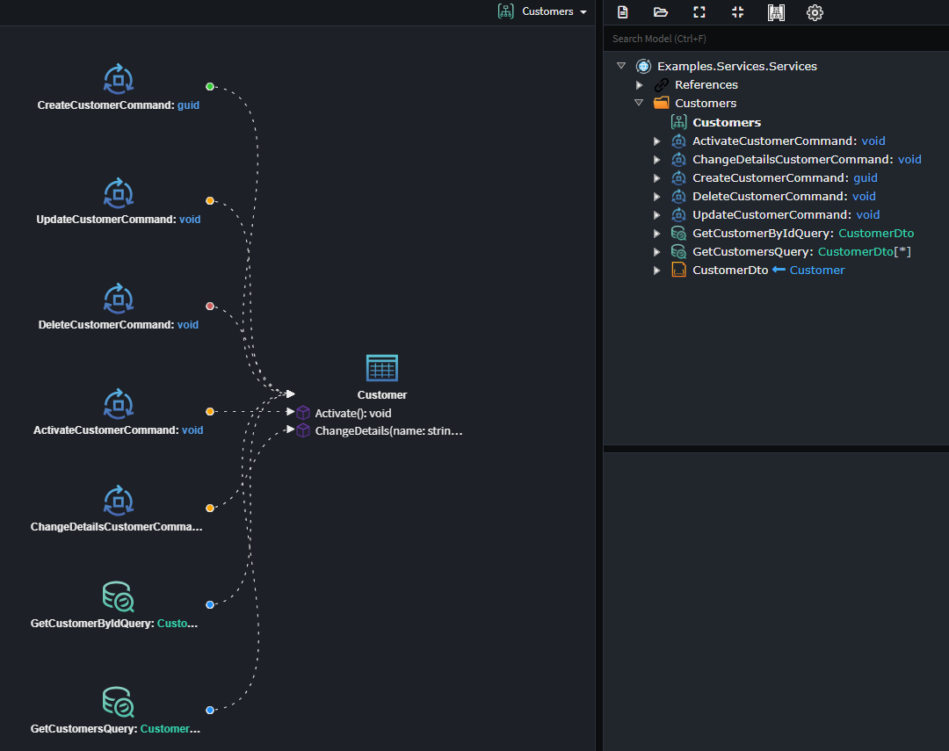
Task: Click the Customers folder icon in tree
Action: [662, 103]
